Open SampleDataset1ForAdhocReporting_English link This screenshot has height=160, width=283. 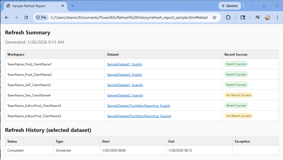[x=139, y=105]
